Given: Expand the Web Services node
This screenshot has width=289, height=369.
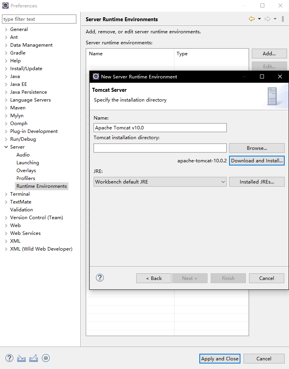Looking at the screenshot, I should point(6,233).
